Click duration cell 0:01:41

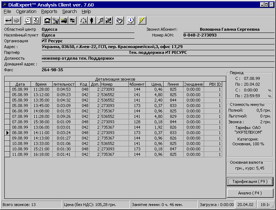point(64,154)
